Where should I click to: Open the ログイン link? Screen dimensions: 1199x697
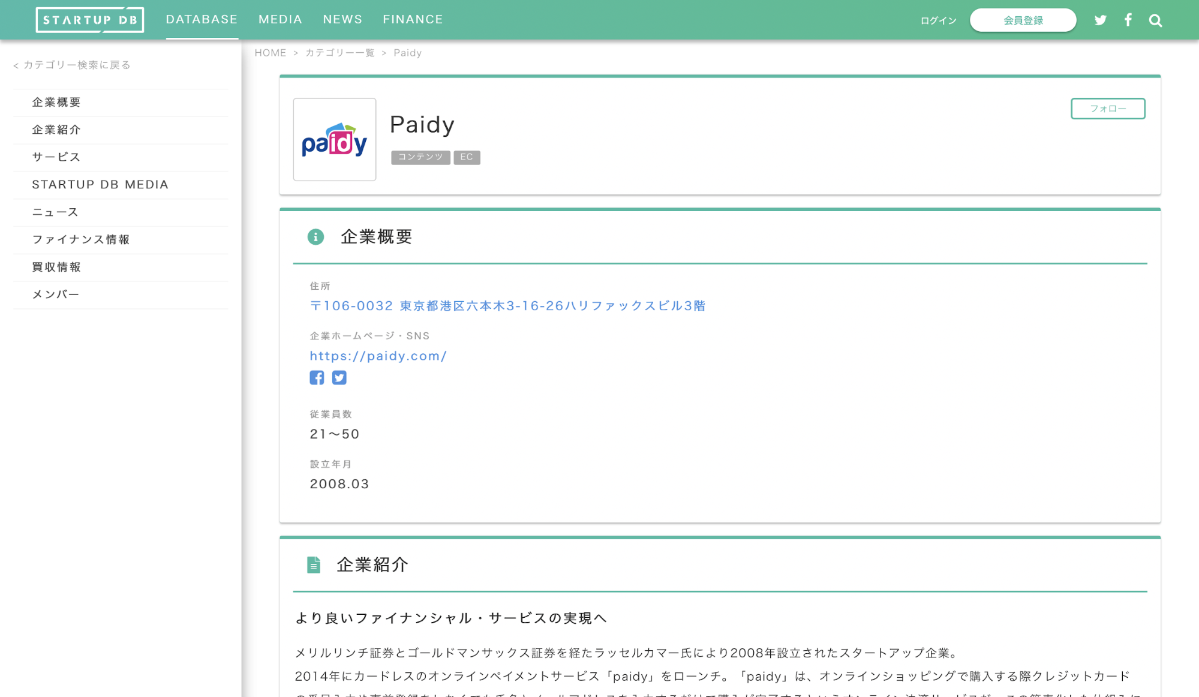pyautogui.click(x=937, y=20)
